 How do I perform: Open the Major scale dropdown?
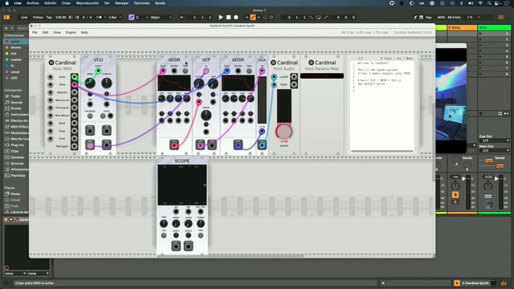click(161, 18)
